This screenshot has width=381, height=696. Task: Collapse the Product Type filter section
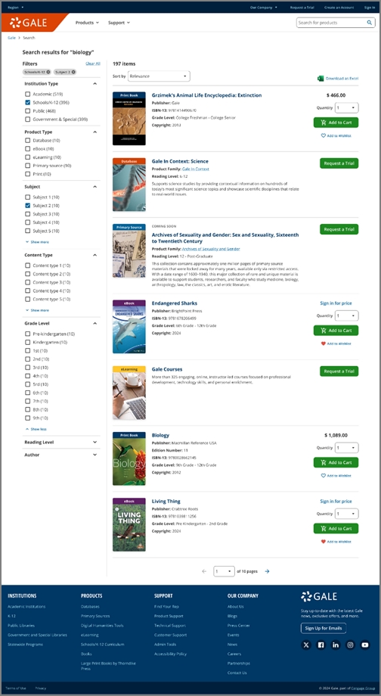point(61,132)
